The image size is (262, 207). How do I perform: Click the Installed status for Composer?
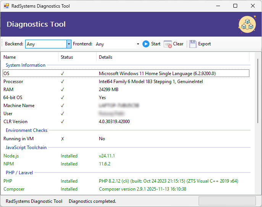(69, 189)
